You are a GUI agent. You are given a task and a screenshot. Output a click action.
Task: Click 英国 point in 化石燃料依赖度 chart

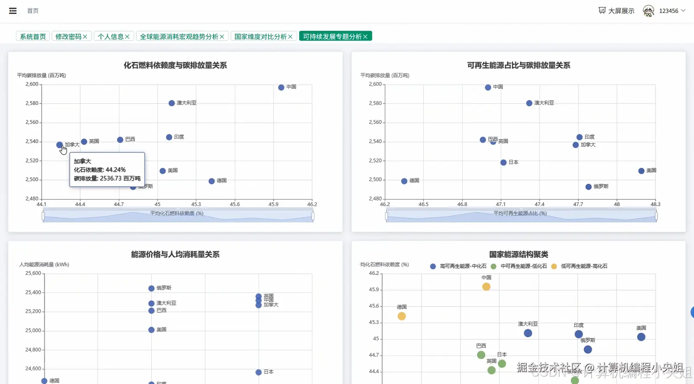[x=84, y=142]
